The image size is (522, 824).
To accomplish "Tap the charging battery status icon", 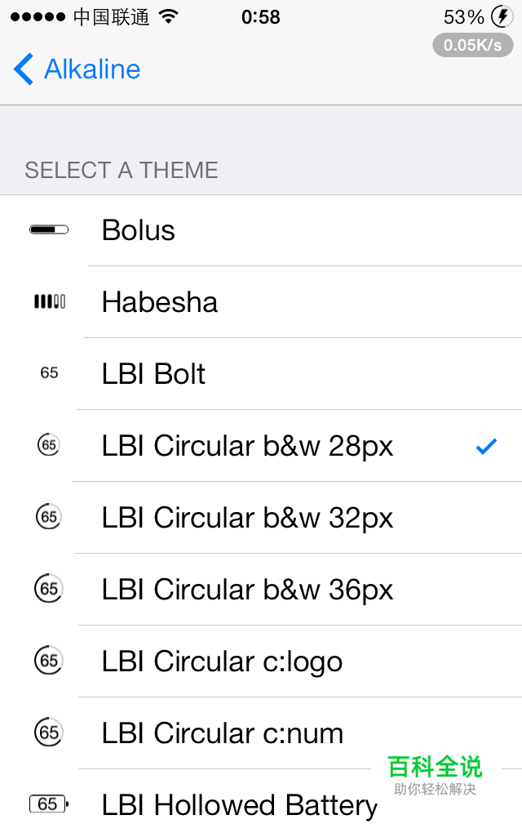I will (502, 16).
